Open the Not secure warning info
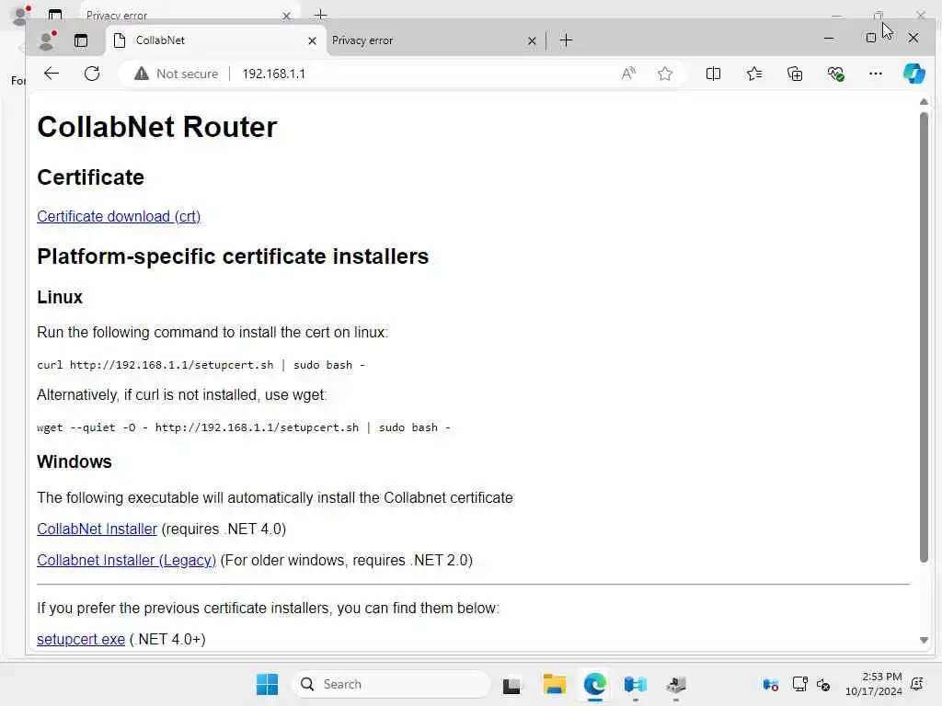Image resolution: width=942 pixels, height=706 pixels. click(177, 74)
